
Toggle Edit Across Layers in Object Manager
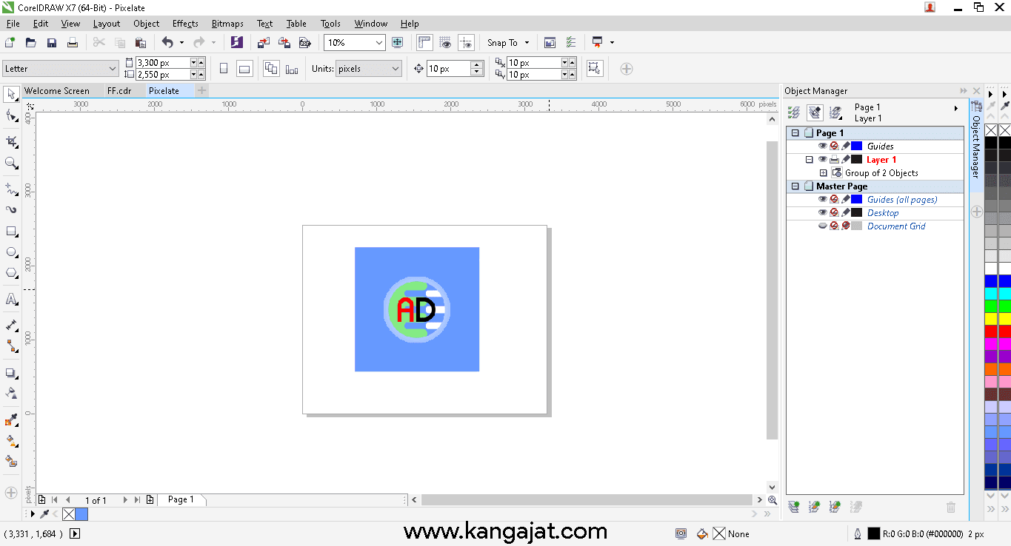click(815, 112)
